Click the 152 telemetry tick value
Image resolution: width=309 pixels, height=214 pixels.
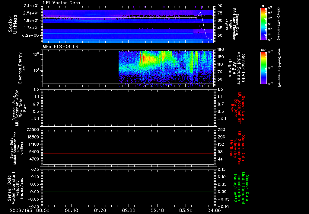pyautogui.click(x=221, y=144)
